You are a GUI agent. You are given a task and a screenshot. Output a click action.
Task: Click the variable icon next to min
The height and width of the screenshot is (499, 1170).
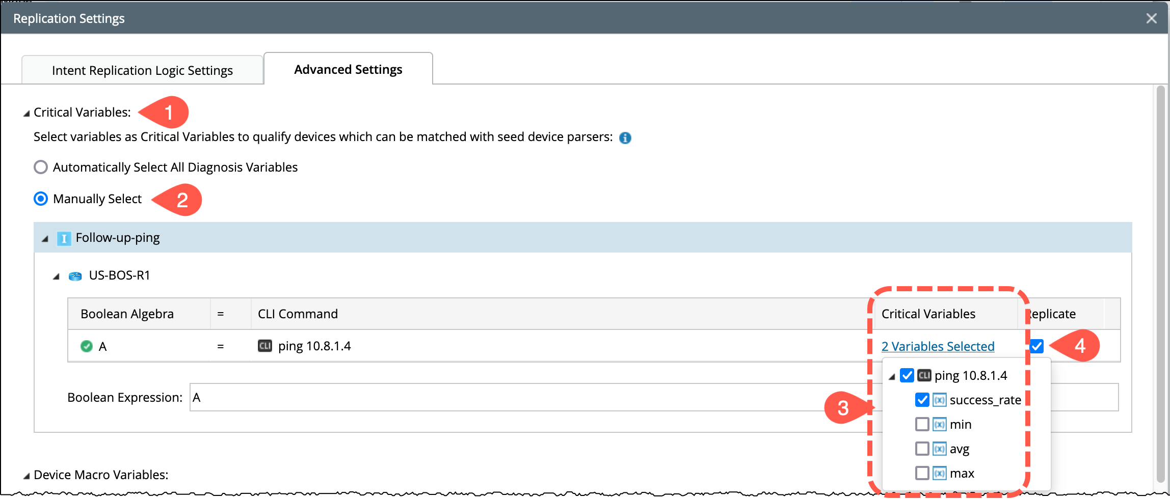pos(939,425)
